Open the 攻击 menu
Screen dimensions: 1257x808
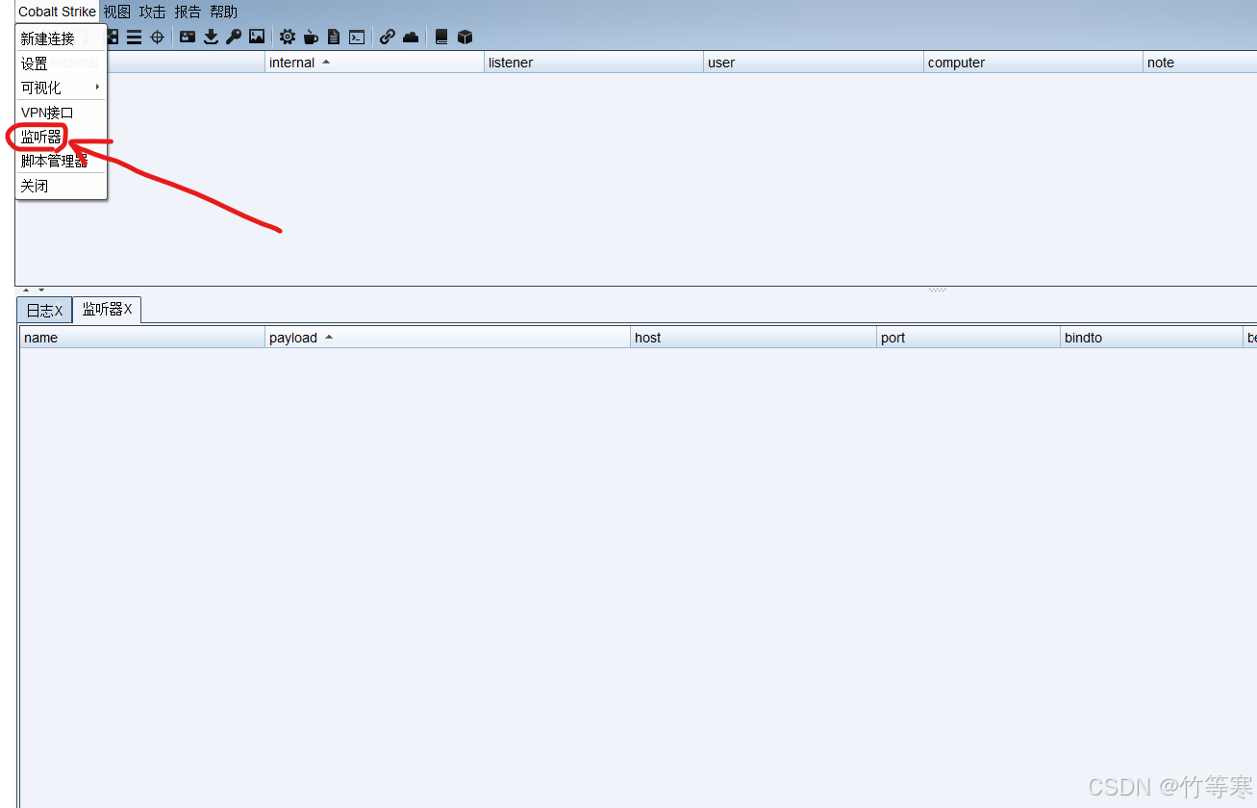click(152, 12)
